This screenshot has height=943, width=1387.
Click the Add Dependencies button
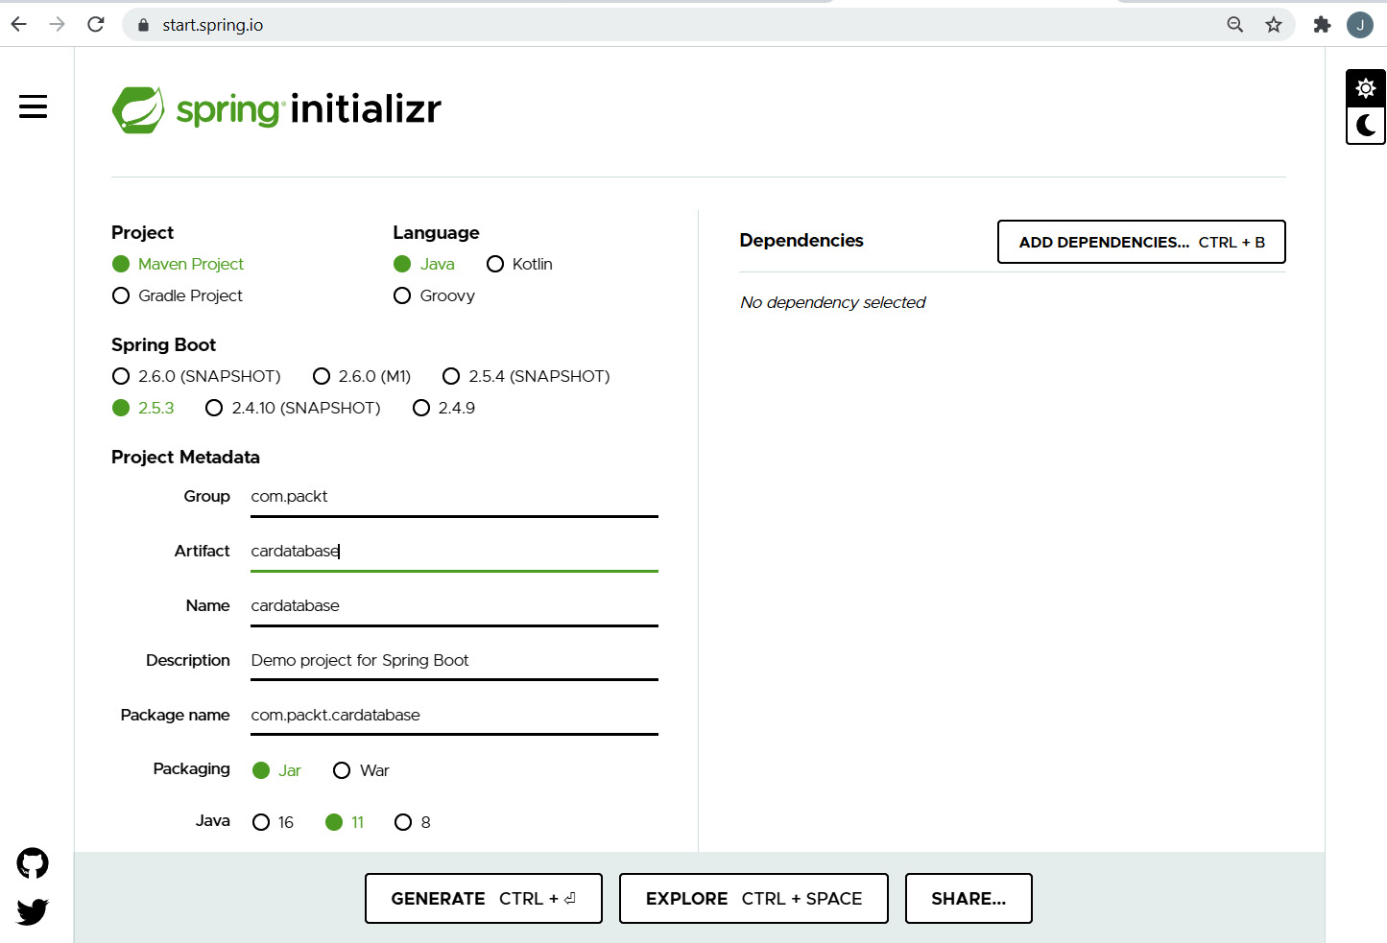(x=1141, y=242)
